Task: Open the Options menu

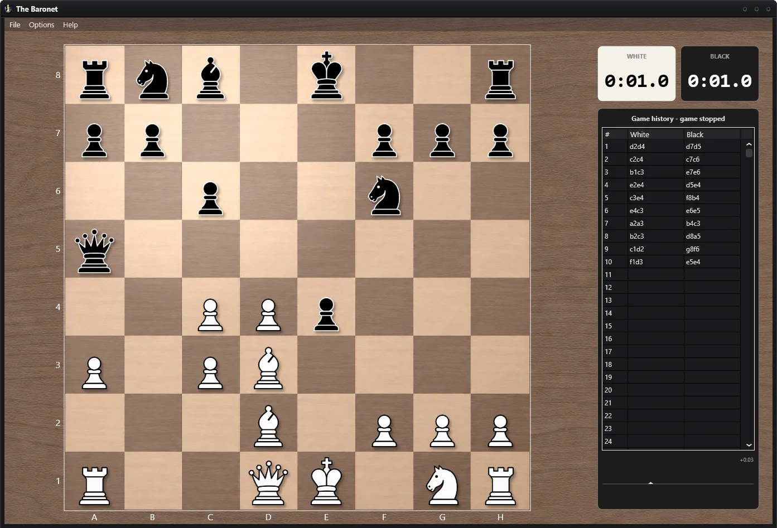Action: (x=42, y=25)
